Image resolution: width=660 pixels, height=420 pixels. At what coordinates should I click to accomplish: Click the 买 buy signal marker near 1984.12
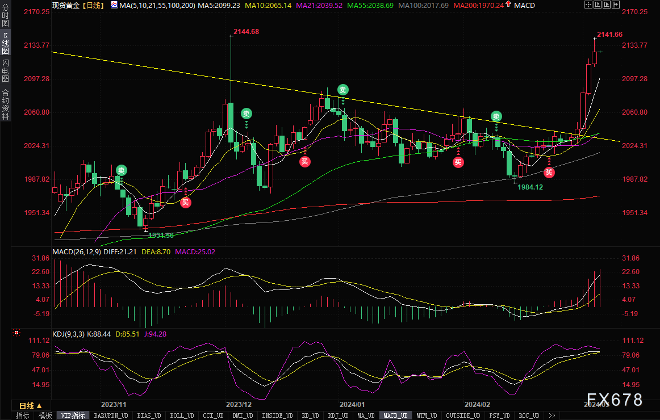tap(549, 173)
